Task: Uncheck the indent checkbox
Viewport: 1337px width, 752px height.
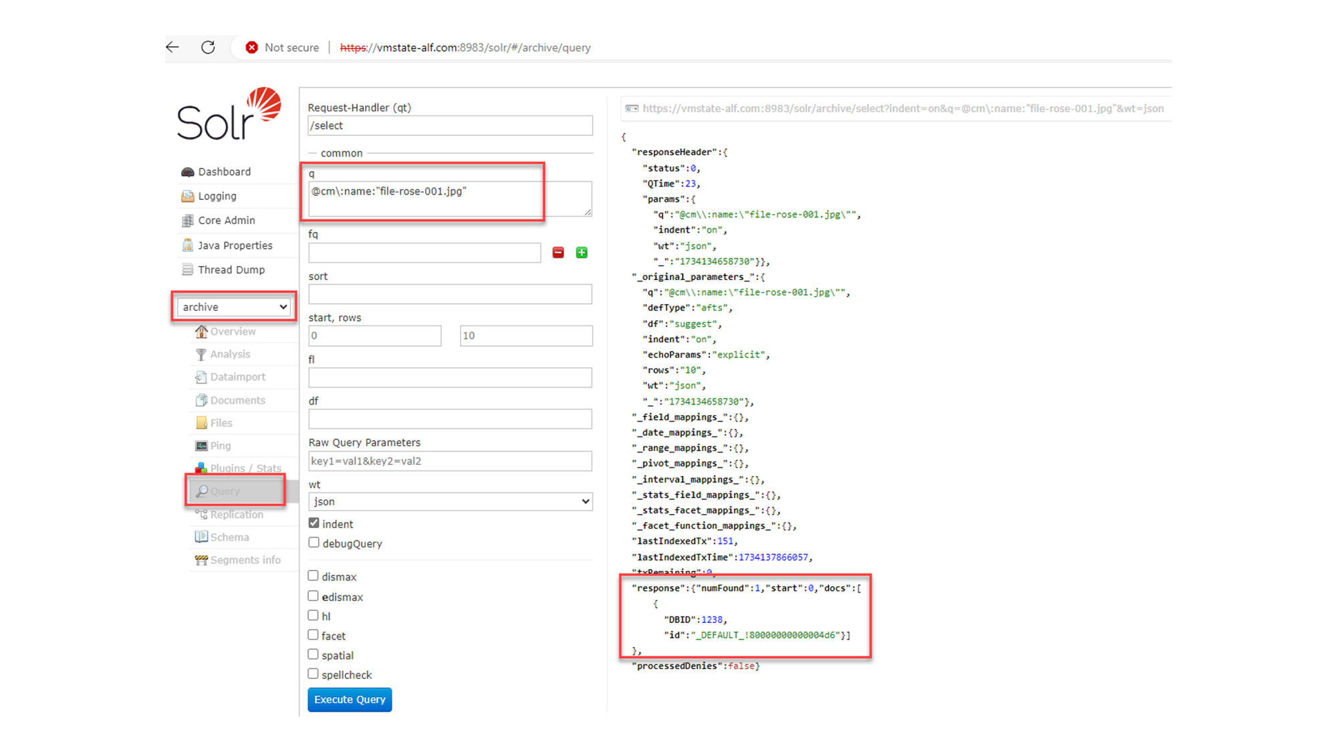Action: pos(314,523)
